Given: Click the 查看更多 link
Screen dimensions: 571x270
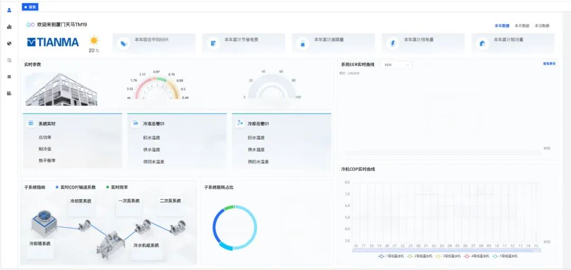Looking at the screenshot, I should tap(549, 63).
